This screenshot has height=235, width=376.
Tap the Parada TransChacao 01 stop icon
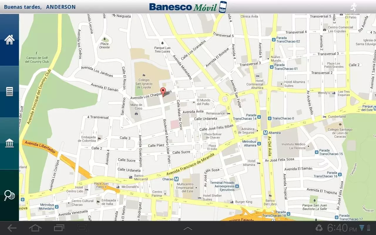pyautogui.click(x=272, y=67)
